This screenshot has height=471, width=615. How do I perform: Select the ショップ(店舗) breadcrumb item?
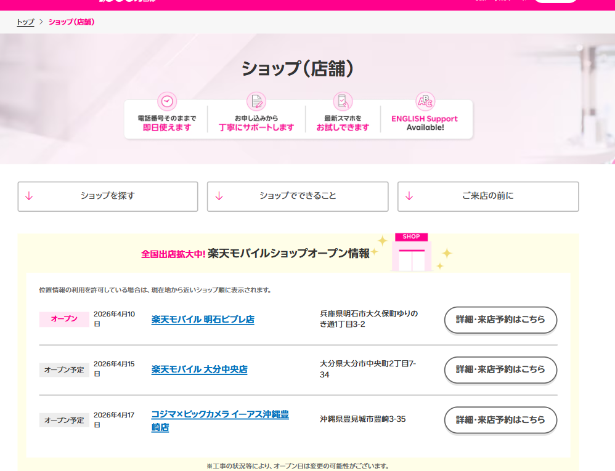[71, 22]
